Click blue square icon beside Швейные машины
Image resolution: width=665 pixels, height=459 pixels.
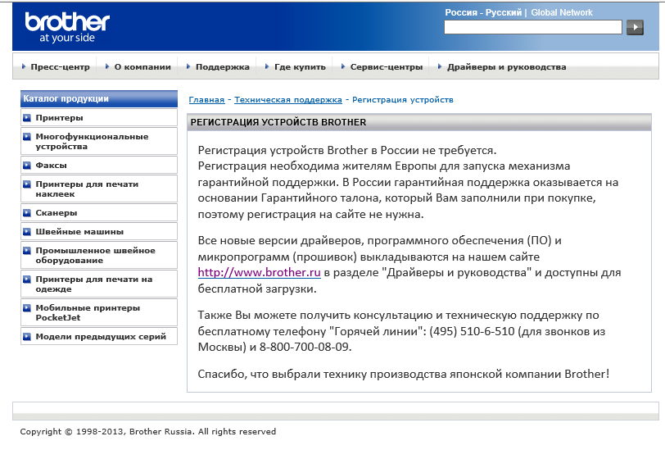[27, 231]
